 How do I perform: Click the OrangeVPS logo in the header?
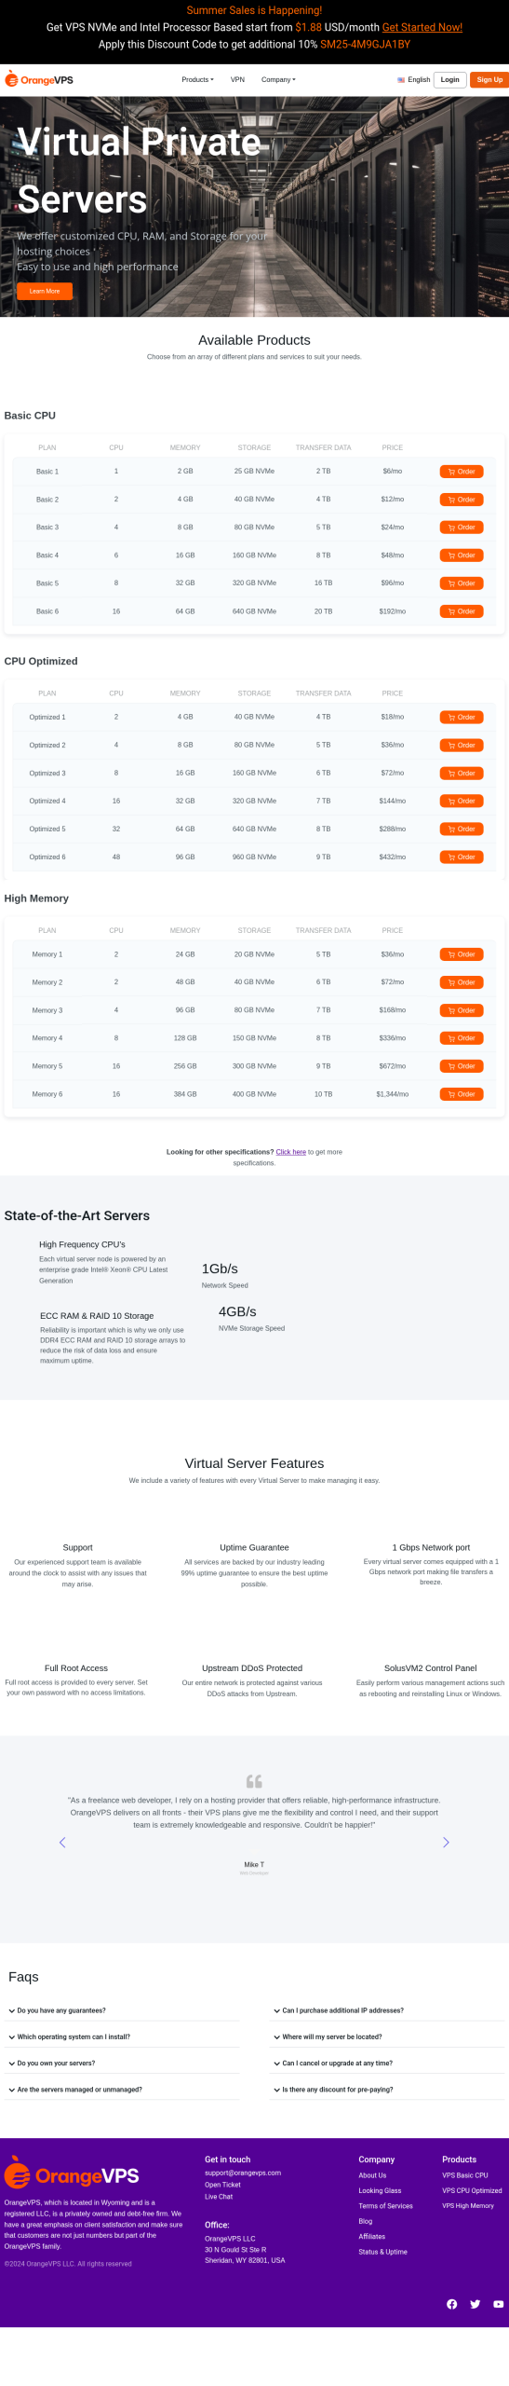[39, 80]
